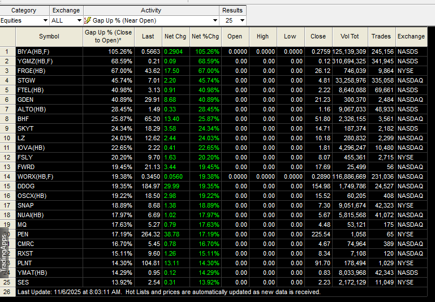Select the SNAP symbol
435x302 pixels.
[25, 205]
